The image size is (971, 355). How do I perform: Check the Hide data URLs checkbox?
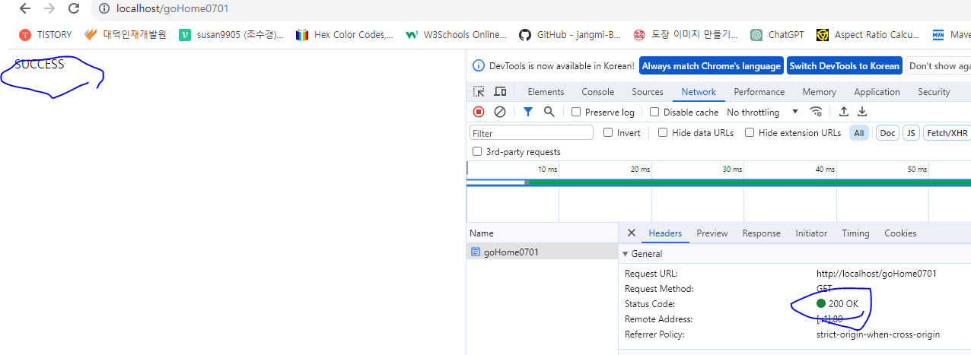pyautogui.click(x=663, y=132)
